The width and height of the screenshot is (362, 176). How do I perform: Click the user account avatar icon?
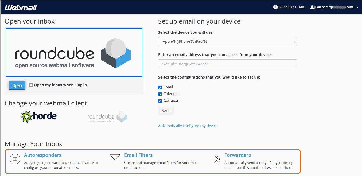[312, 7]
